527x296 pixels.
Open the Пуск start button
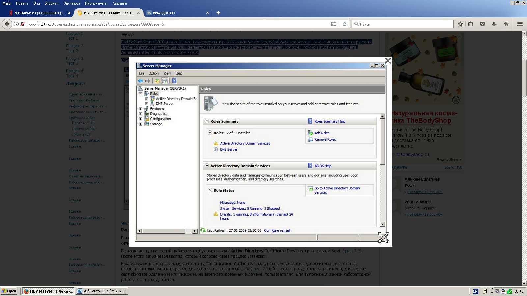pos(9,291)
